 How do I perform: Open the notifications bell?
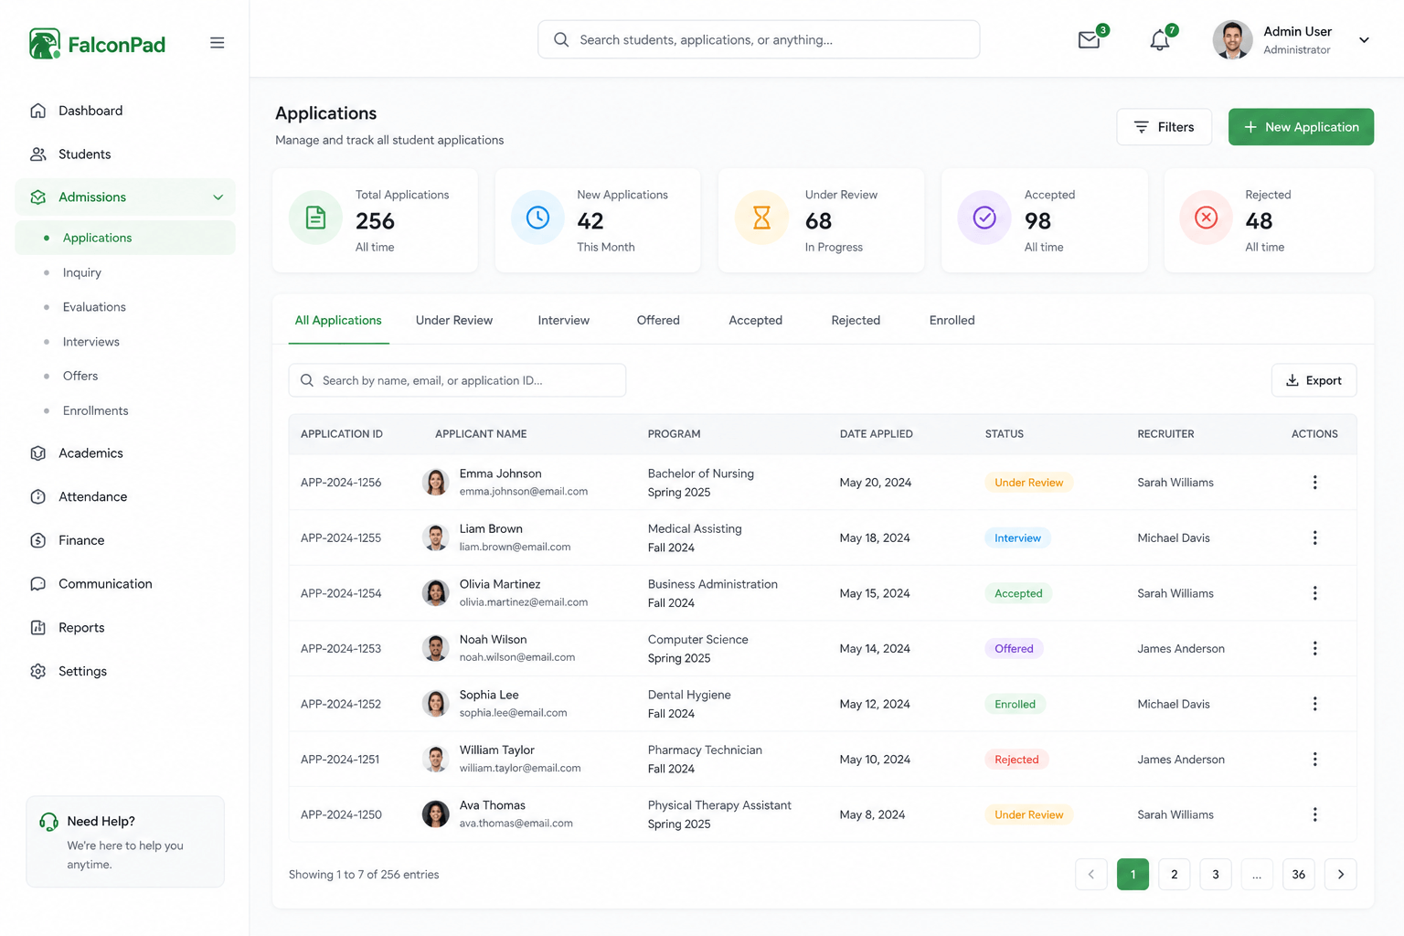coord(1160,40)
